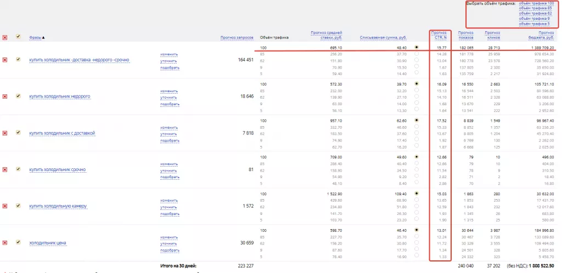
Task: Open phrase link 'холодильник цена'
Action: [x=47, y=243]
